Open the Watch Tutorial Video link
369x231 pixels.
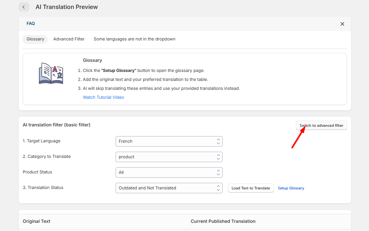(x=103, y=98)
